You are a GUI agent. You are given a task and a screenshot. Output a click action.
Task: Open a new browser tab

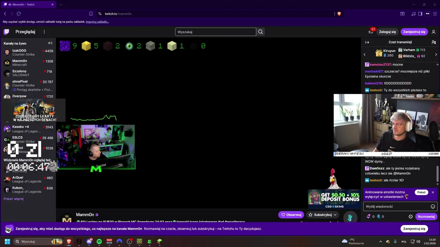[x=61, y=5]
